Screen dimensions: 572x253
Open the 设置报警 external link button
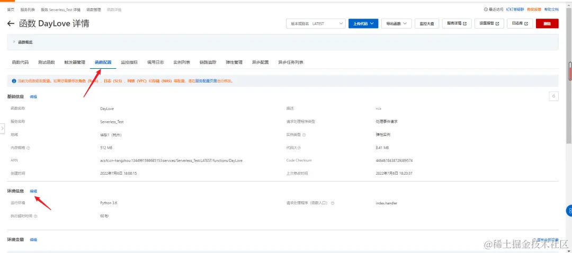(x=489, y=23)
